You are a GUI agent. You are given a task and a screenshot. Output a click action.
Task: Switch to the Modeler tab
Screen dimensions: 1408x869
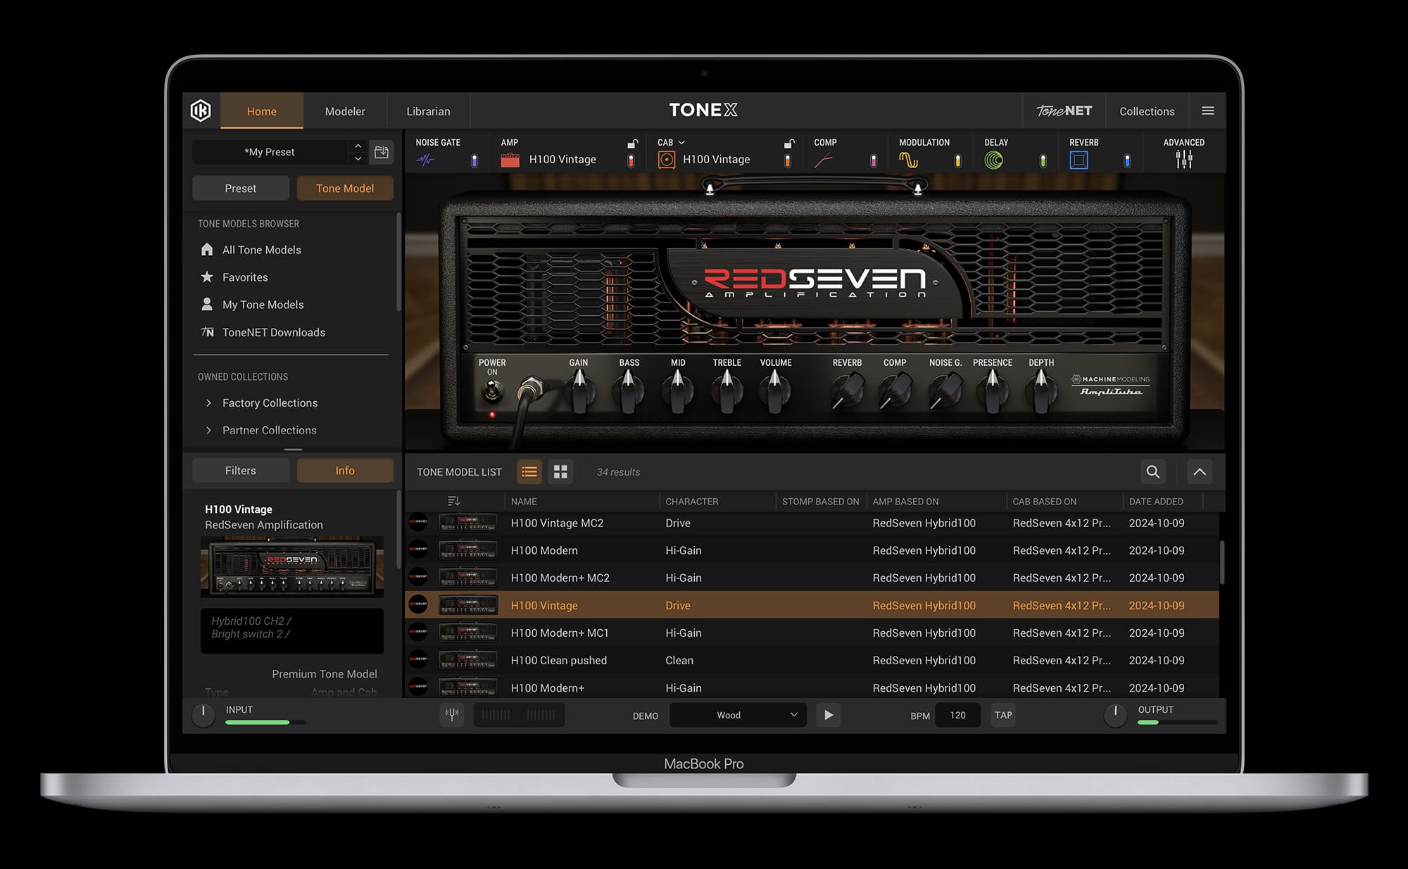[345, 110]
